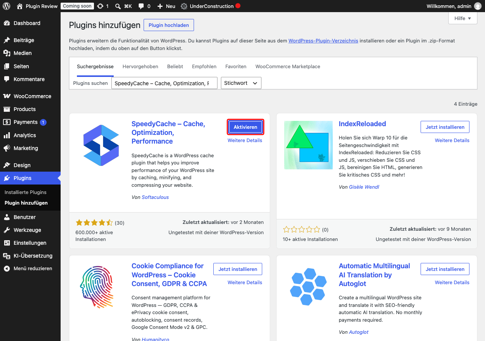This screenshot has height=341, width=485.
Task: Open Seiten in sidebar
Action: tap(30, 66)
